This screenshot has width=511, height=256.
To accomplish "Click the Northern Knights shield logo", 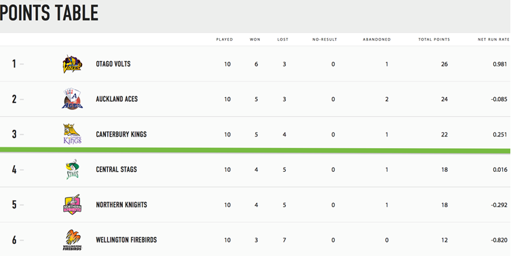I will click(x=73, y=204).
